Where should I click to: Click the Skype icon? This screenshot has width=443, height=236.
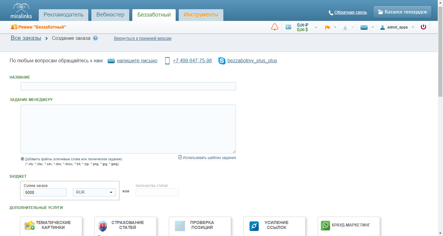click(x=222, y=61)
